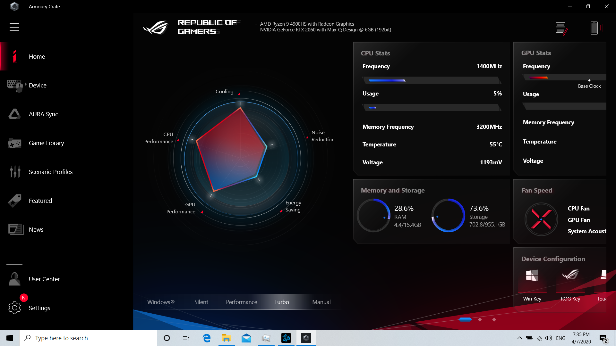Open Scenario Profiles
This screenshot has height=346, width=616.
51,172
